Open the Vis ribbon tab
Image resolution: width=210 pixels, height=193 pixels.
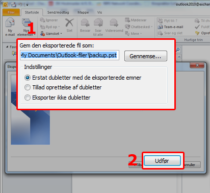point(99,12)
